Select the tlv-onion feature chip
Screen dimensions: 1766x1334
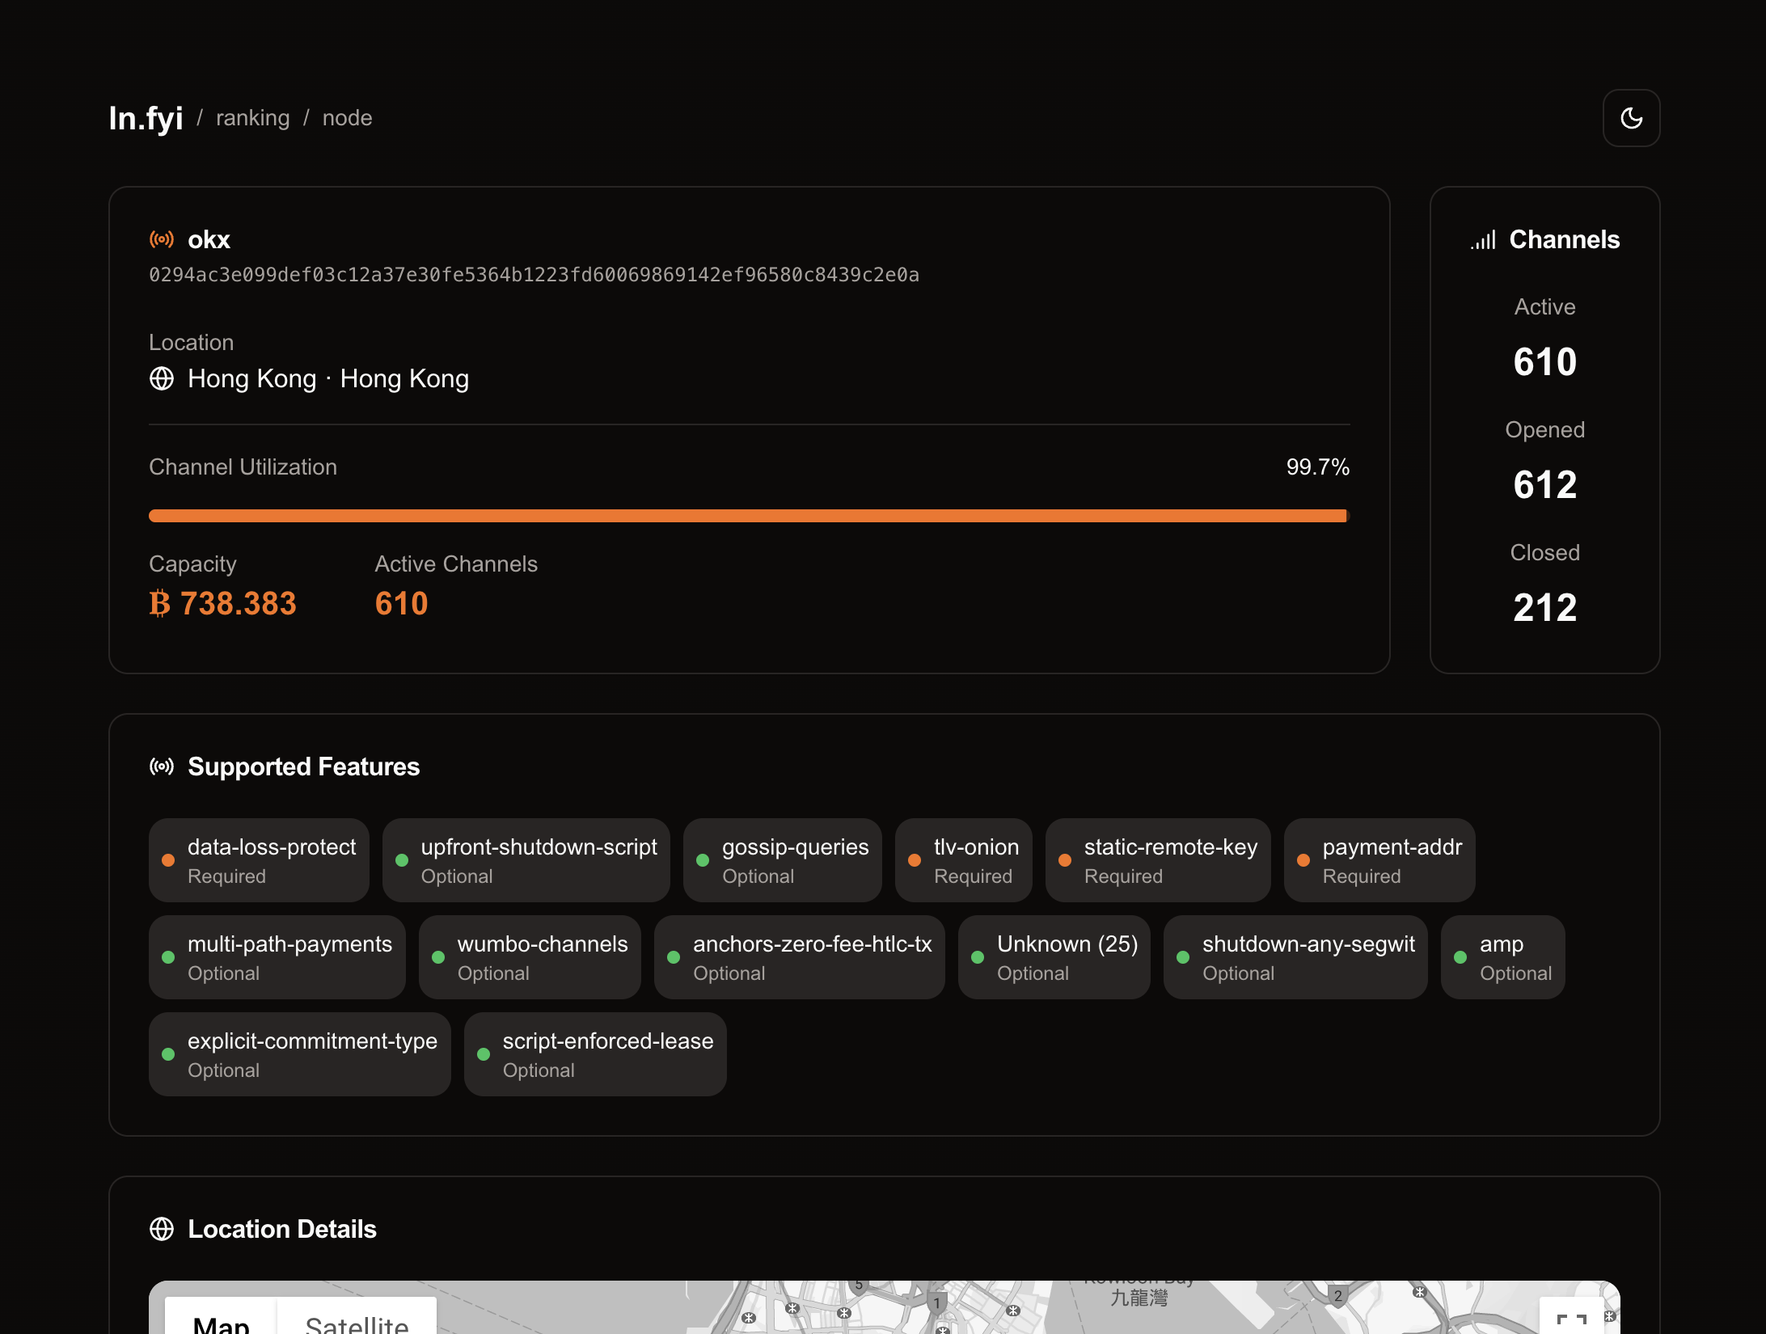coord(964,860)
